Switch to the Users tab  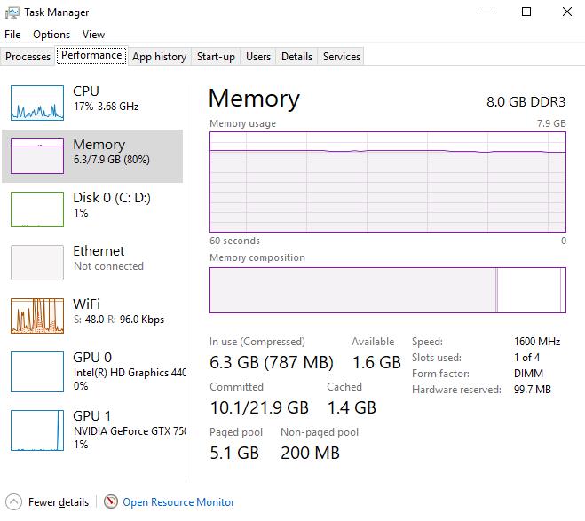coord(258,57)
